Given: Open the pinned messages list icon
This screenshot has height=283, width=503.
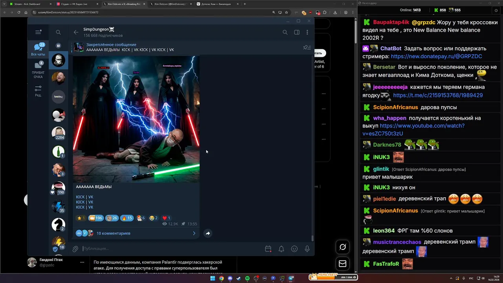Looking at the screenshot, I should [307, 48].
